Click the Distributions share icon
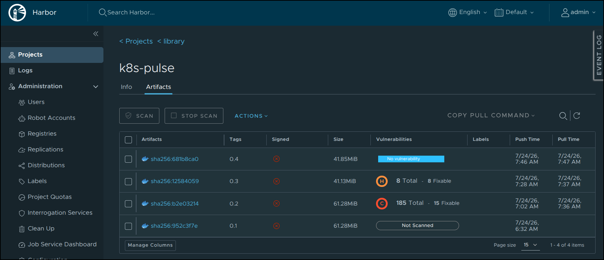 click(x=22, y=165)
